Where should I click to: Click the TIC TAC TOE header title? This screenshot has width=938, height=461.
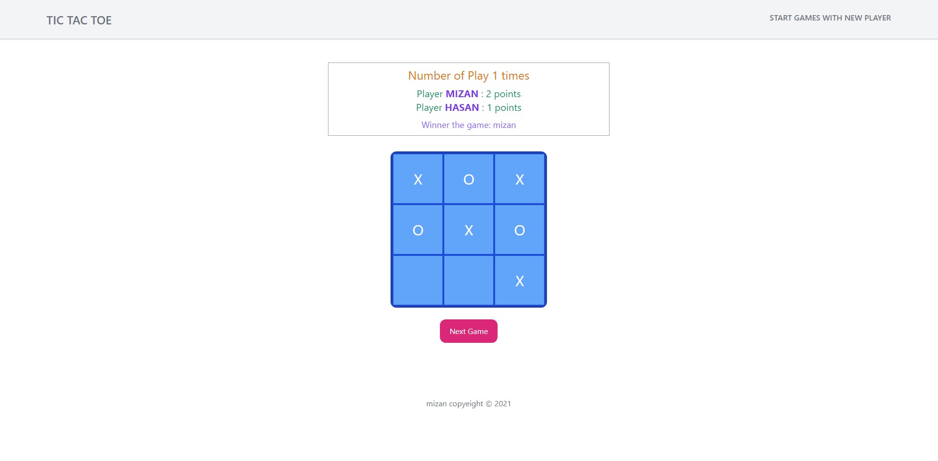79,20
